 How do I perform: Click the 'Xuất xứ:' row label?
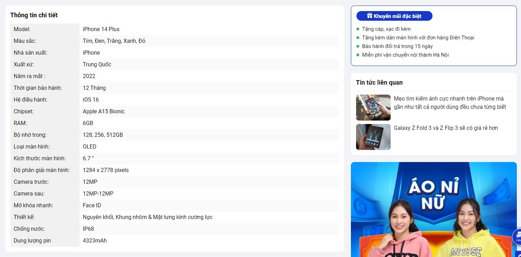(24, 65)
